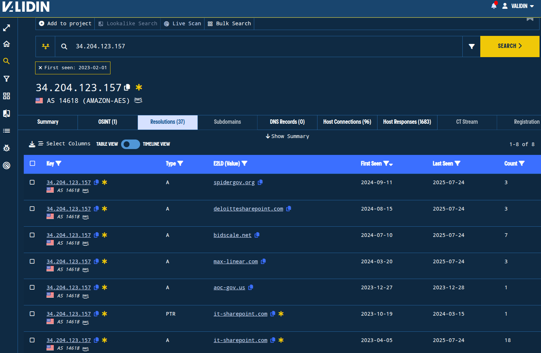541x353 pixels.
Task: Open the sidebar list icon
Action: click(7, 131)
